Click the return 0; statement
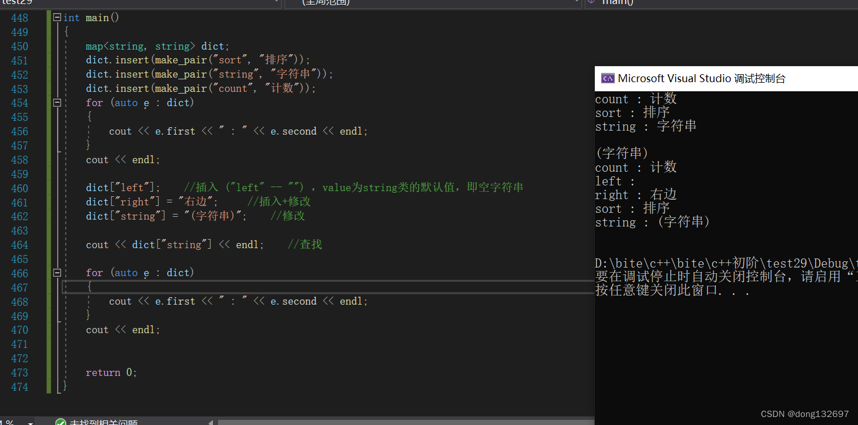 (111, 373)
